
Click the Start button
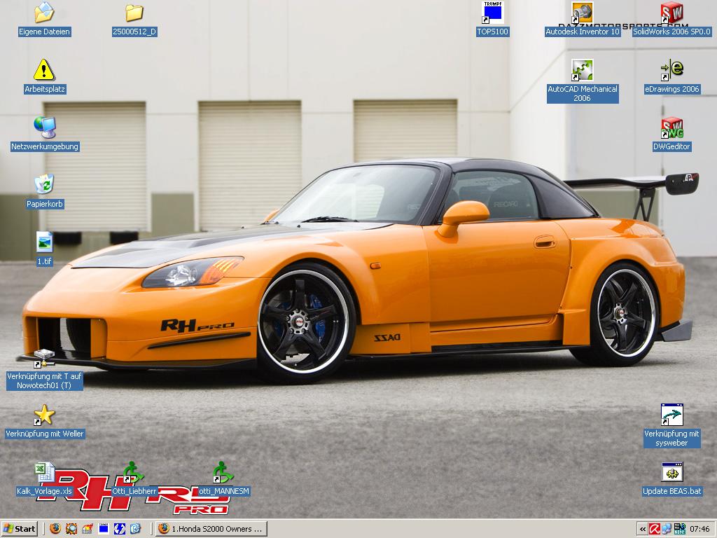20,529
